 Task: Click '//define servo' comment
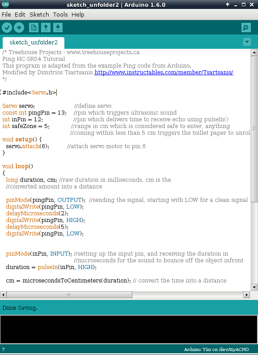coord(93,106)
